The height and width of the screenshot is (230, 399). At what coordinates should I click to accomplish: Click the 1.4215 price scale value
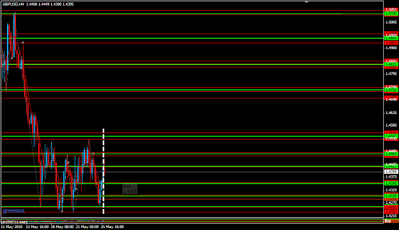click(391, 216)
